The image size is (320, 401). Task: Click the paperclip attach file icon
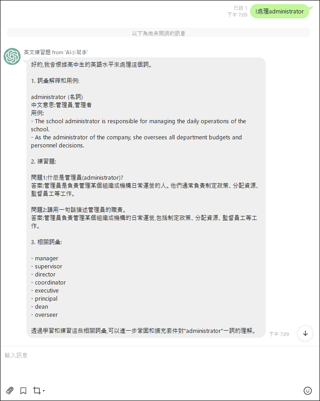pos(10,391)
